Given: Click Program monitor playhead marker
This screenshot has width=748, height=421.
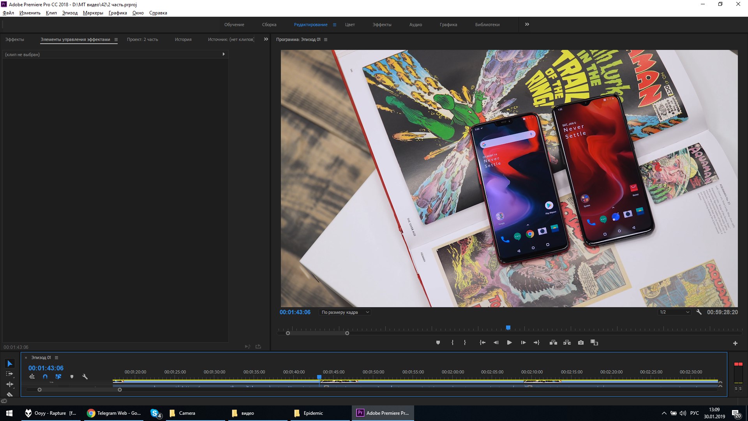Looking at the screenshot, I should point(508,328).
